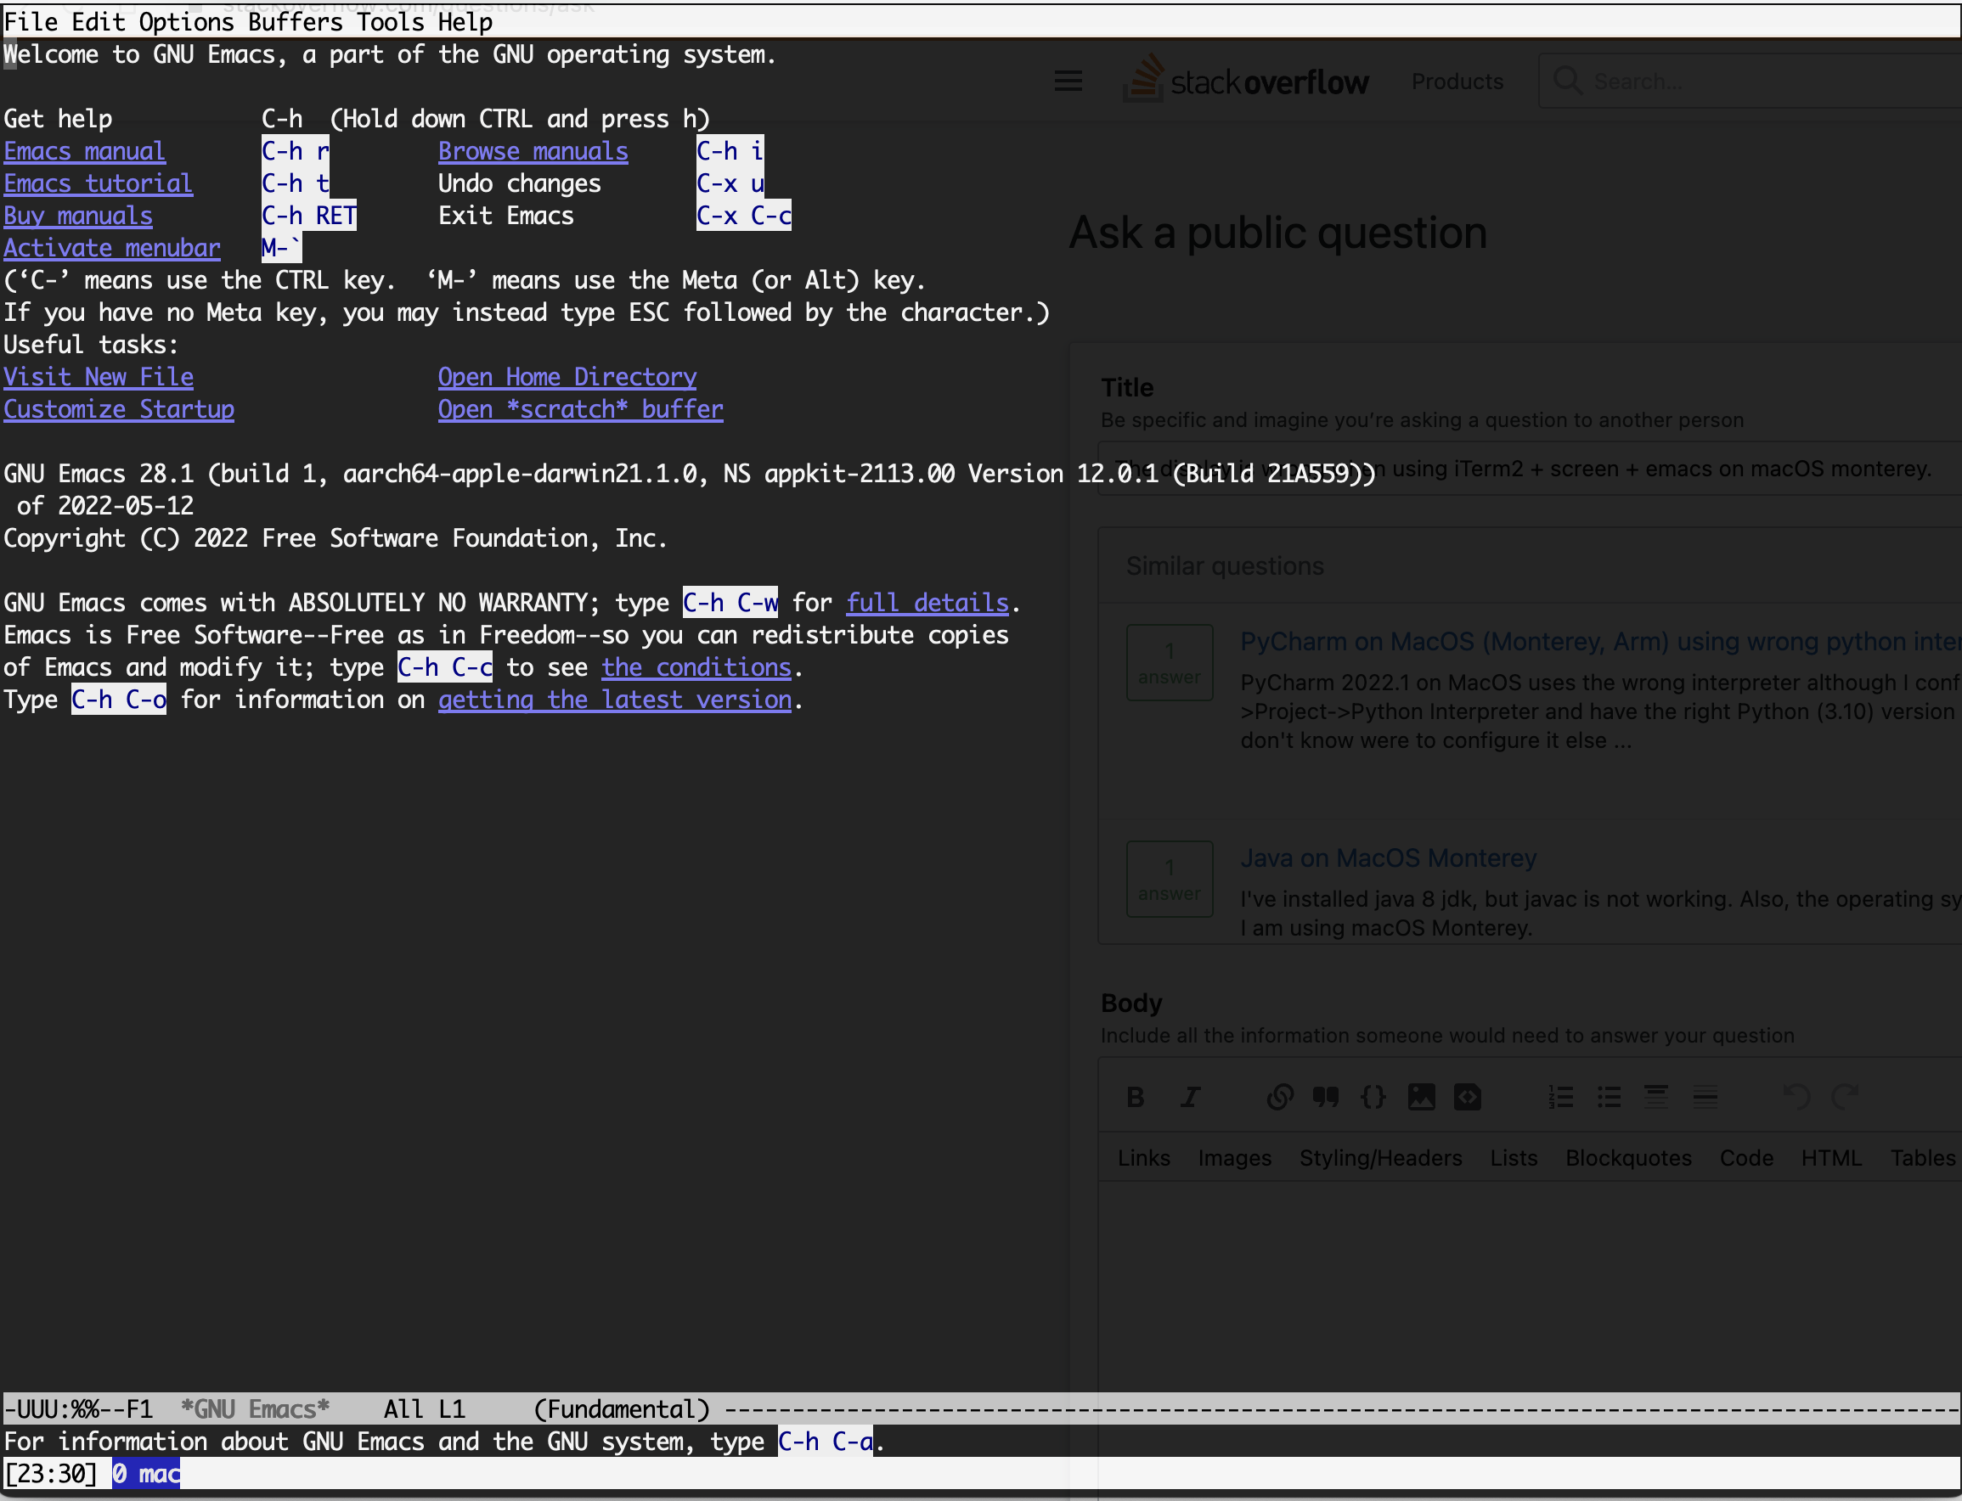
Task: Click the C-h RET key binding
Action: click(308, 216)
